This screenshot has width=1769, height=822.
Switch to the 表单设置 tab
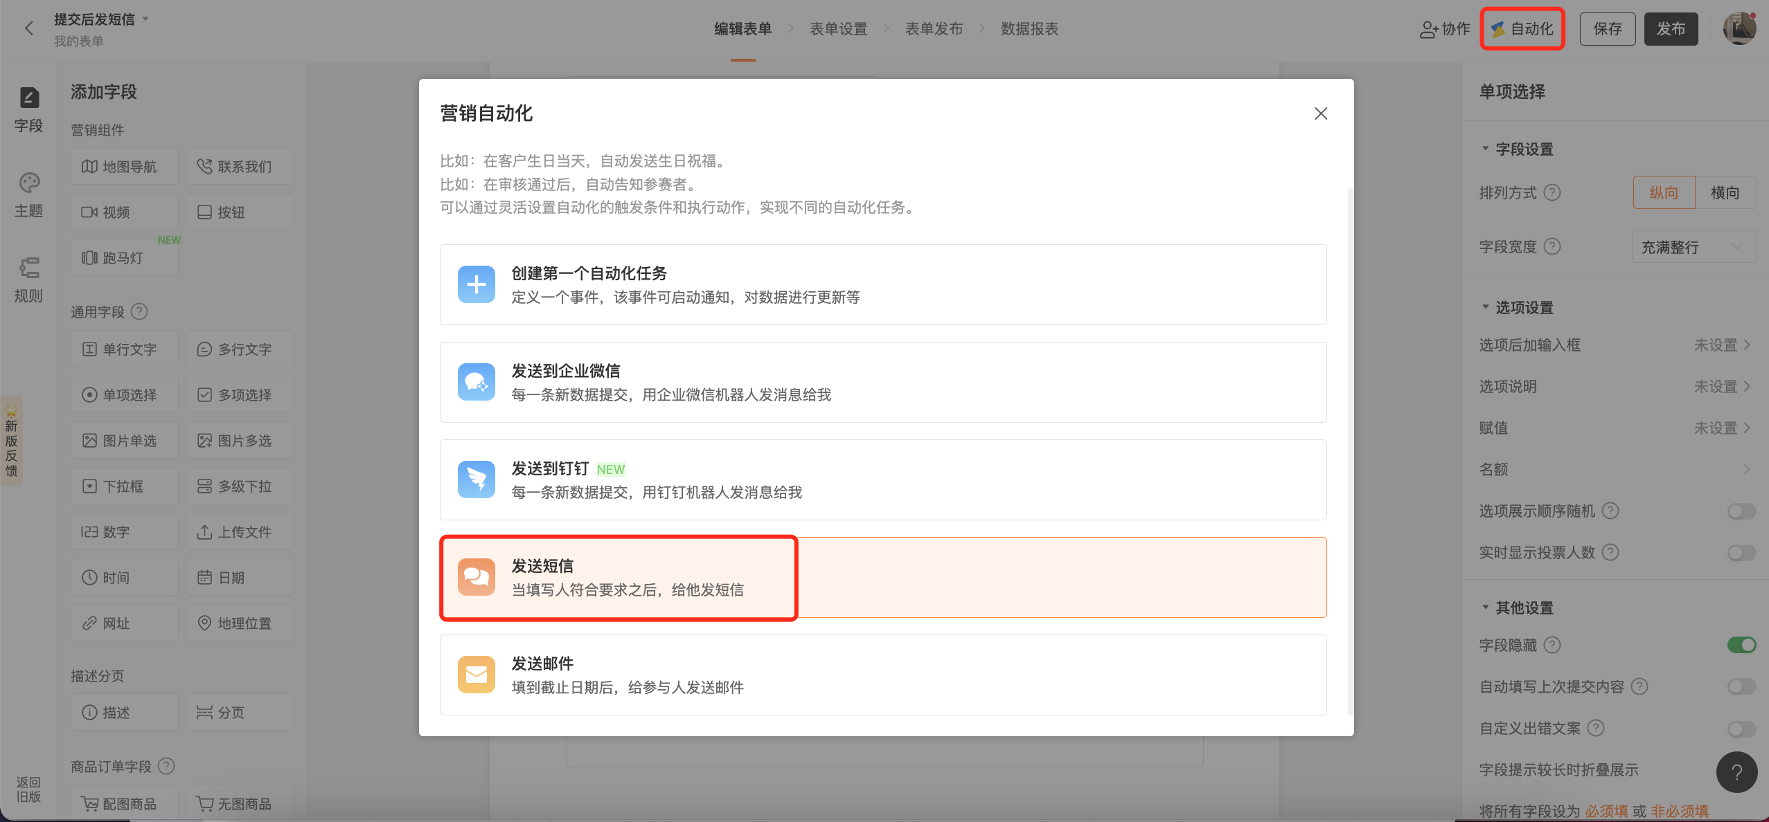click(x=838, y=29)
